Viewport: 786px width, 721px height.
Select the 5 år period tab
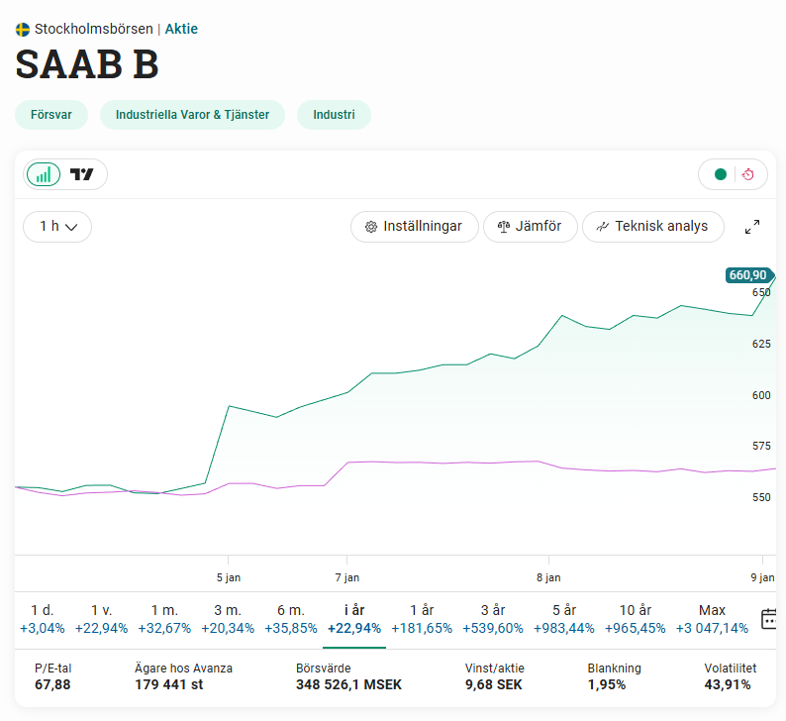coord(564,619)
